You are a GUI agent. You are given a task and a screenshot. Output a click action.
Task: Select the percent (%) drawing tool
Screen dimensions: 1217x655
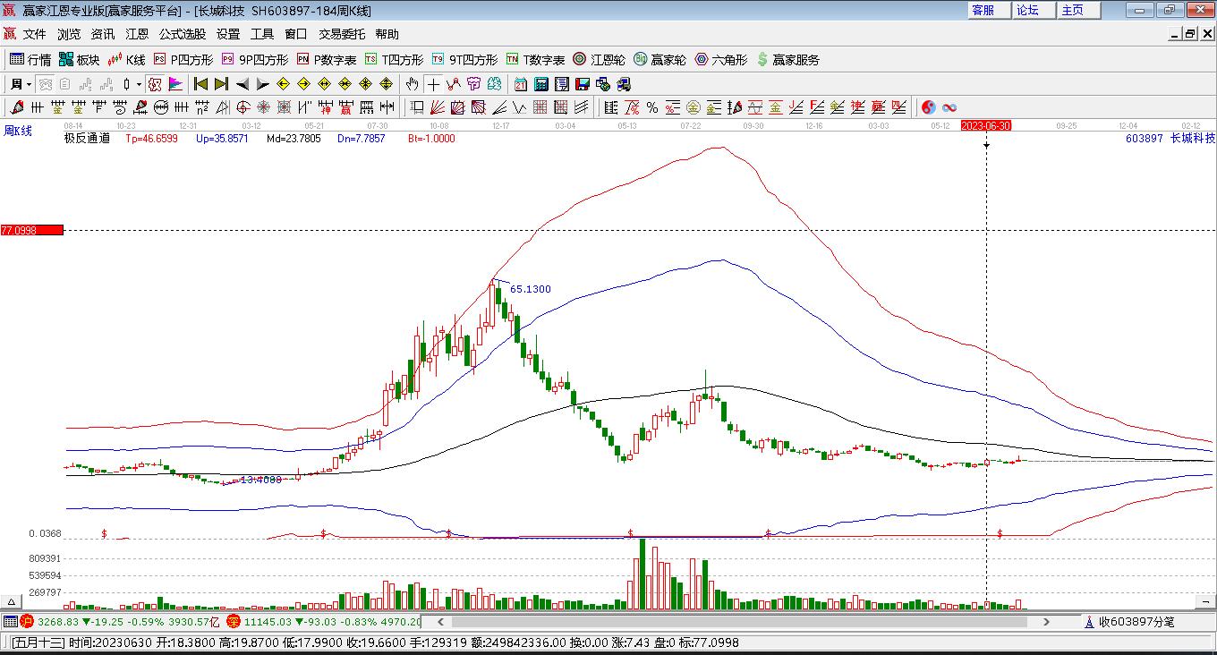pos(652,107)
